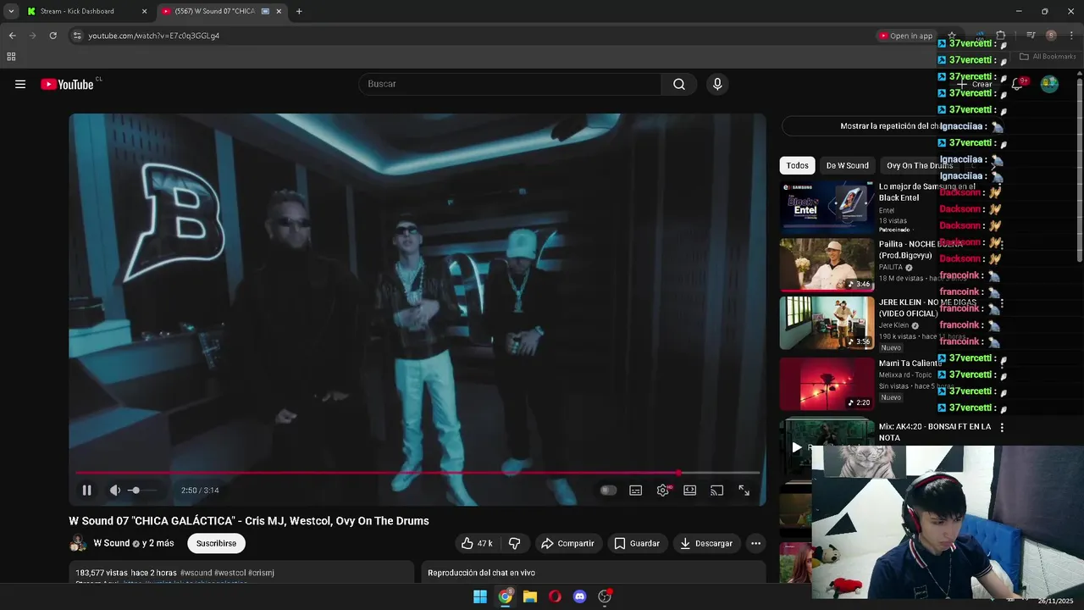Screen dimensions: 1084x610
Task: Like the video with 47 k likes
Action: click(477, 543)
